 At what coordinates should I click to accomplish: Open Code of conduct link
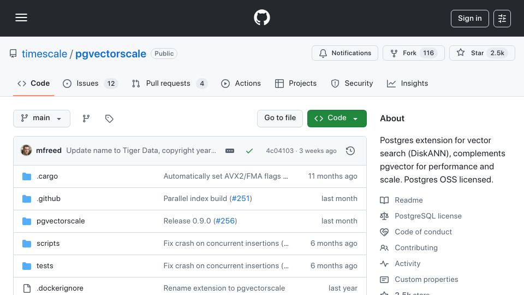coord(423,232)
